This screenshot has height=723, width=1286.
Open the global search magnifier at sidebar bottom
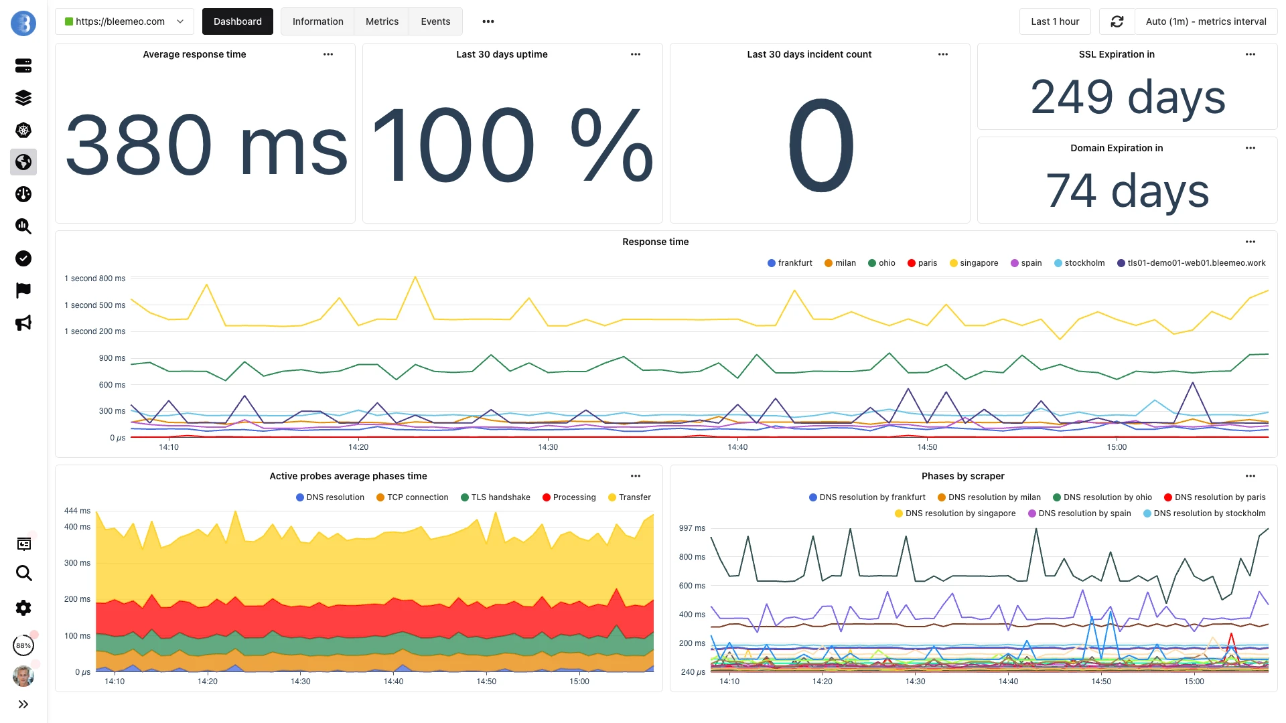(23, 574)
